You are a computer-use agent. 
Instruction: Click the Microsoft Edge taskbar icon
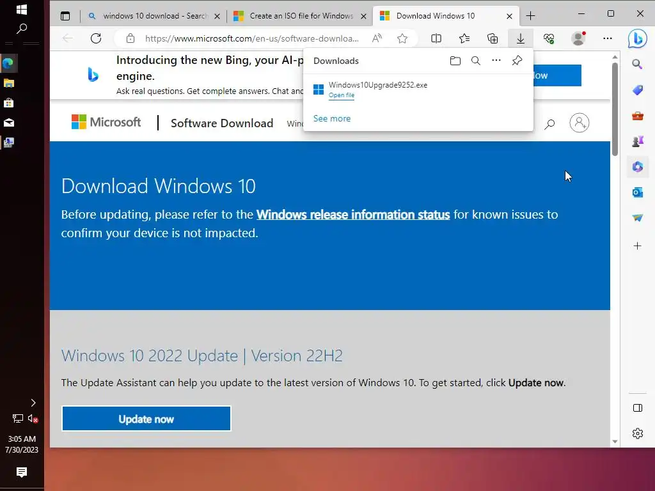click(x=8, y=63)
